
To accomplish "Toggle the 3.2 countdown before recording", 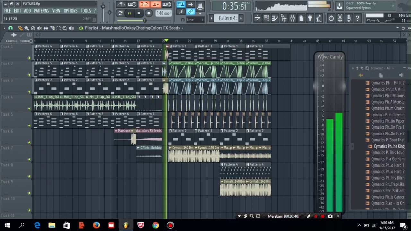I will [x=144, y=4].
